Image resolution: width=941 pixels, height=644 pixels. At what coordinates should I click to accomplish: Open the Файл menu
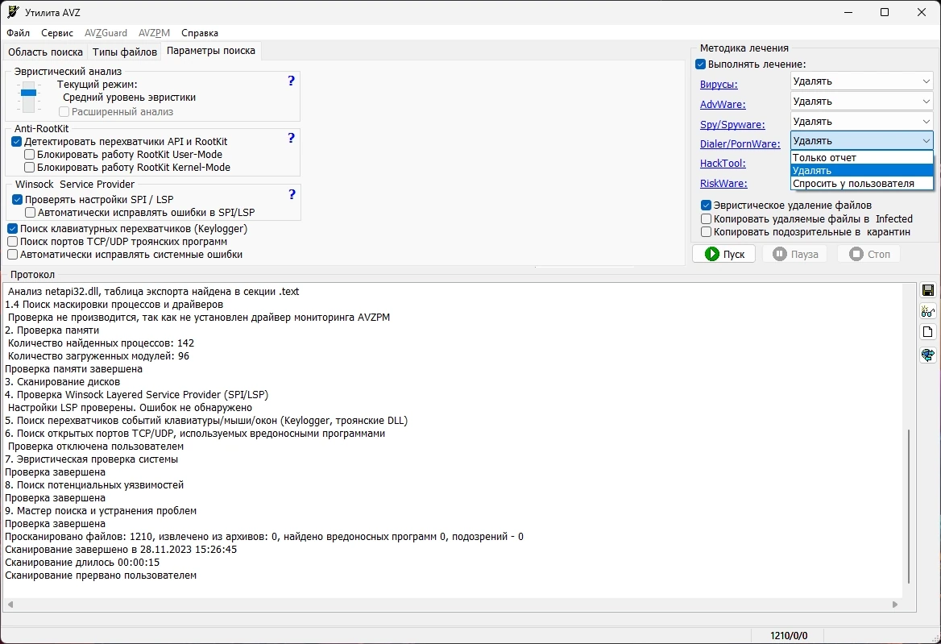[x=19, y=33]
